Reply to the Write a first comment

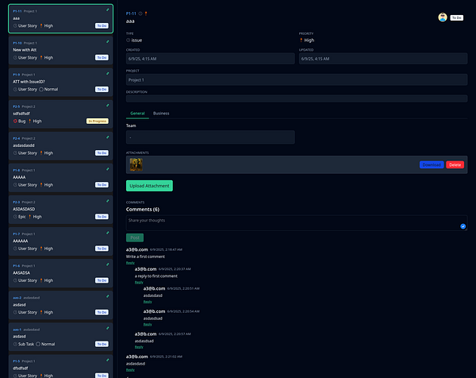130,263
